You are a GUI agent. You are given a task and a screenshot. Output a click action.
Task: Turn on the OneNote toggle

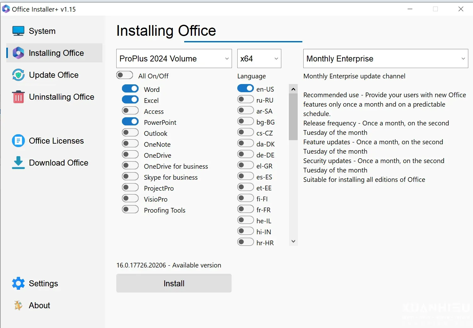pos(130,144)
